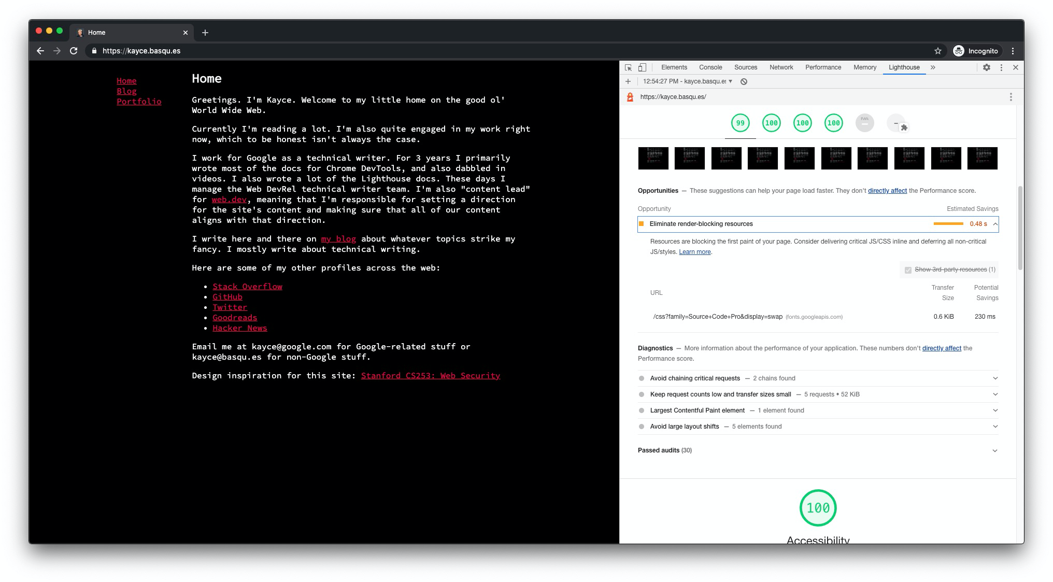Click the first screenshot thumbnail in the filmstrip
Screen dimensions: 1053x582
click(653, 158)
